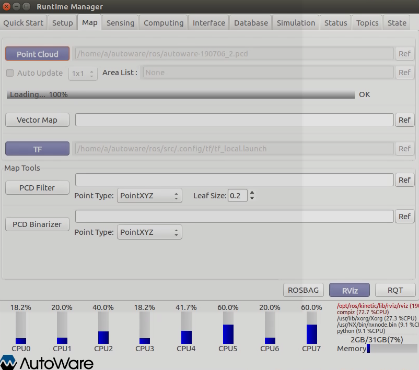Close the Runtime Manager window

(x=6, y=6)
